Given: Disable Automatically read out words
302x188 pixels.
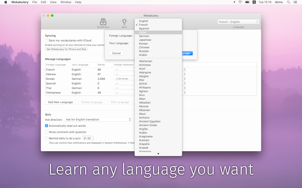Looking at the screenshot, I should pyautogui.click(x=46, y=126).
